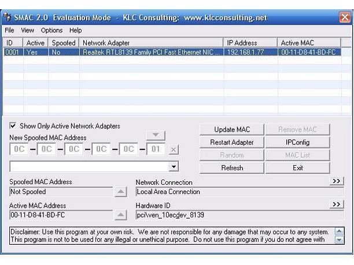This screenshot has height=265, width=354.
Task: Click IP address 192.168.1.77 cell
Action: click(250, 52)
